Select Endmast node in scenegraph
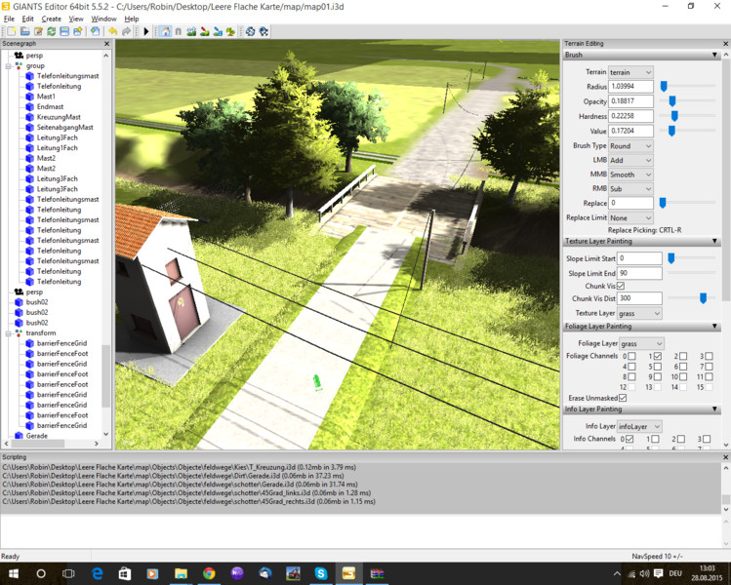 point(49,107)
